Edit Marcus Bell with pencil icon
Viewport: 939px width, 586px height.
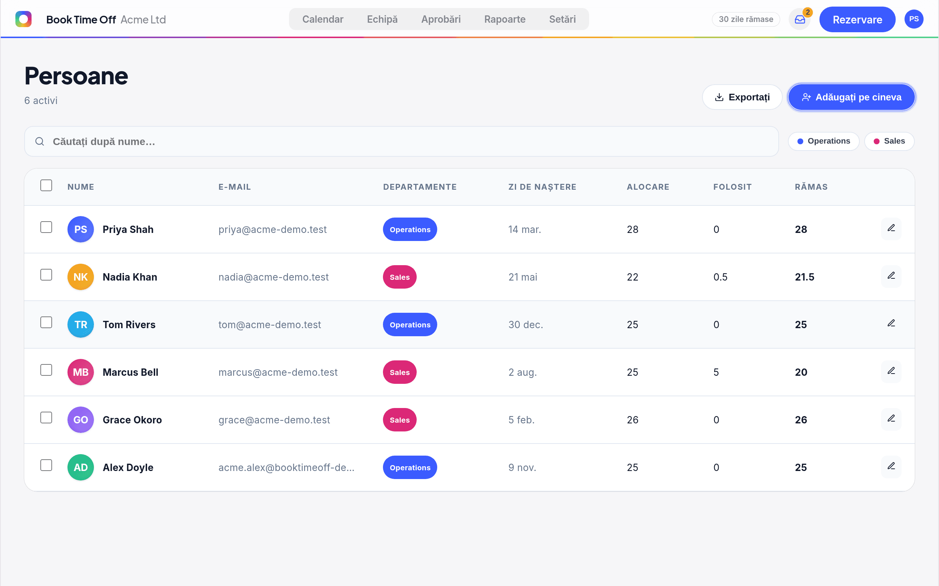point(891,372)
